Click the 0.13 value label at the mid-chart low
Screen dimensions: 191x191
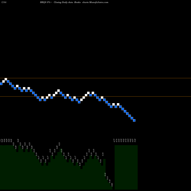pyautogui.click(x=80, y=164)
